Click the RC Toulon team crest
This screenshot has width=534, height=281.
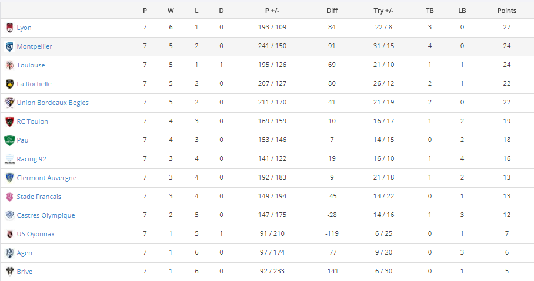point(9,121)
